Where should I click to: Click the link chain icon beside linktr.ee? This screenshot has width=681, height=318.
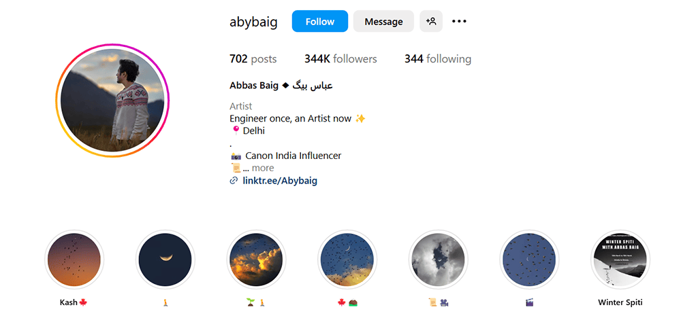click(x=234, y=181)
